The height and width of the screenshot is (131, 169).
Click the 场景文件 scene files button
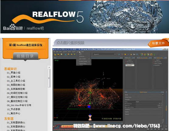(158, 43)
